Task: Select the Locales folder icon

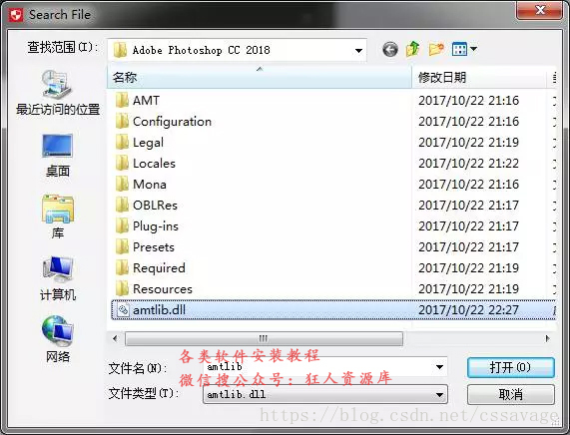Action: 122,164
